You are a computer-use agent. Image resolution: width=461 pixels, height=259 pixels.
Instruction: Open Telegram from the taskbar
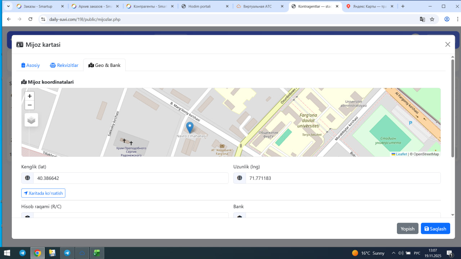click(22, 253)
